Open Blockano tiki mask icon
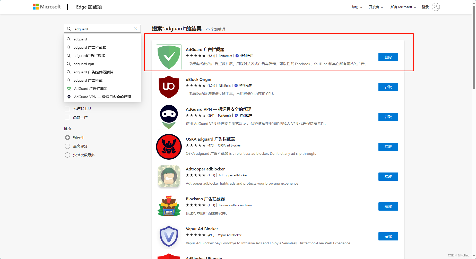The width and height of the screenshot is (476, 259). (x=169, y=206)
